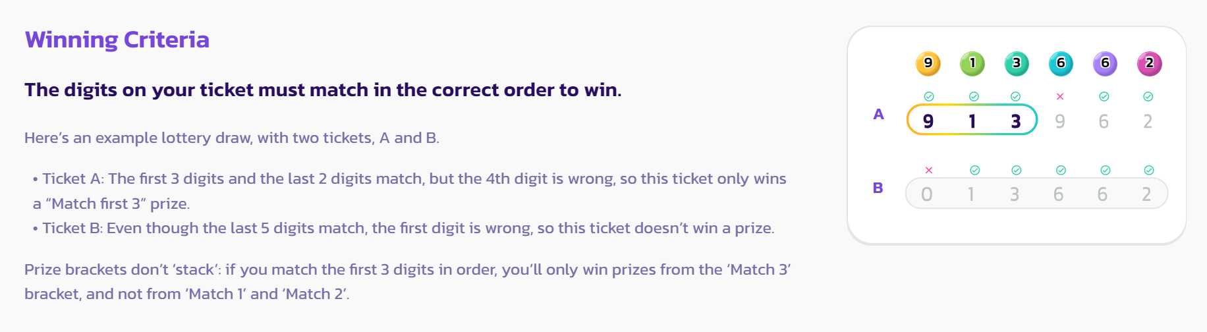The height and width of the screenshot is (332, 1207).
Task: Click the ticket A row label
Action: point(878,115)
